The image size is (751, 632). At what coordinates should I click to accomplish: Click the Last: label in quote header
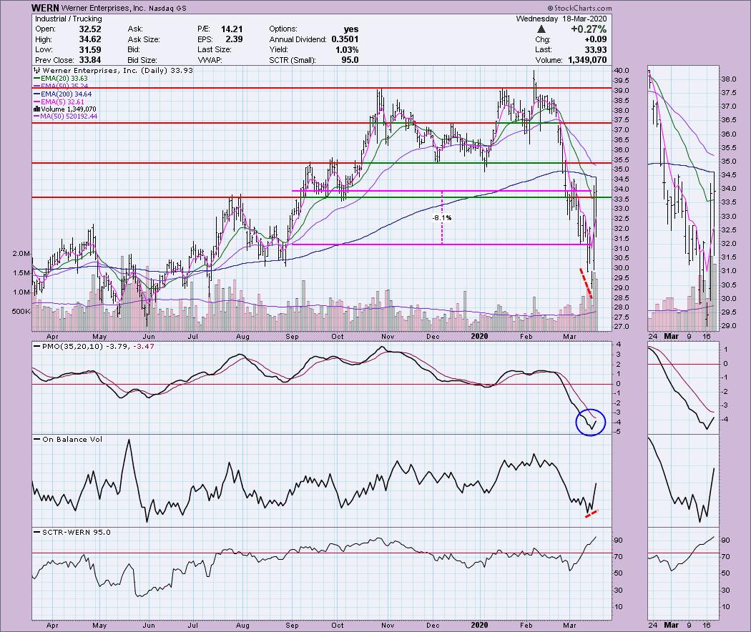pos(543,50)
